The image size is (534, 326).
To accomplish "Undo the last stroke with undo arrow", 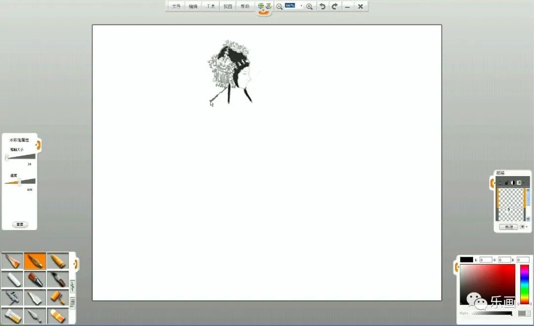I will (x=322, y=6).
